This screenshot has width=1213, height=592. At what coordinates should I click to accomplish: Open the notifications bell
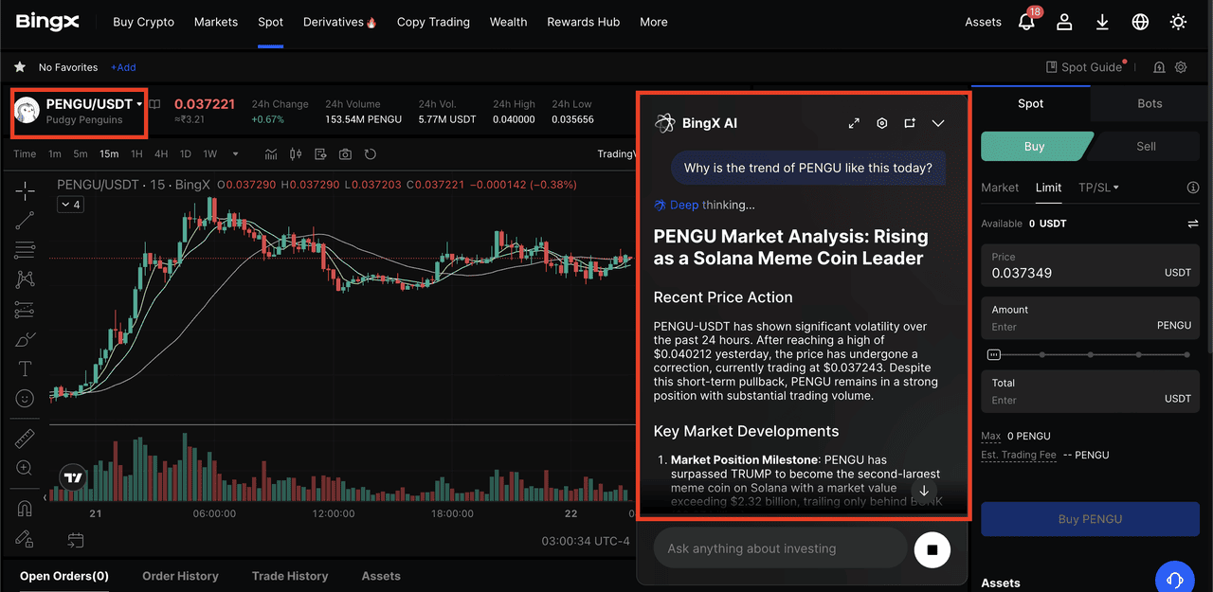click(1026, 21)
